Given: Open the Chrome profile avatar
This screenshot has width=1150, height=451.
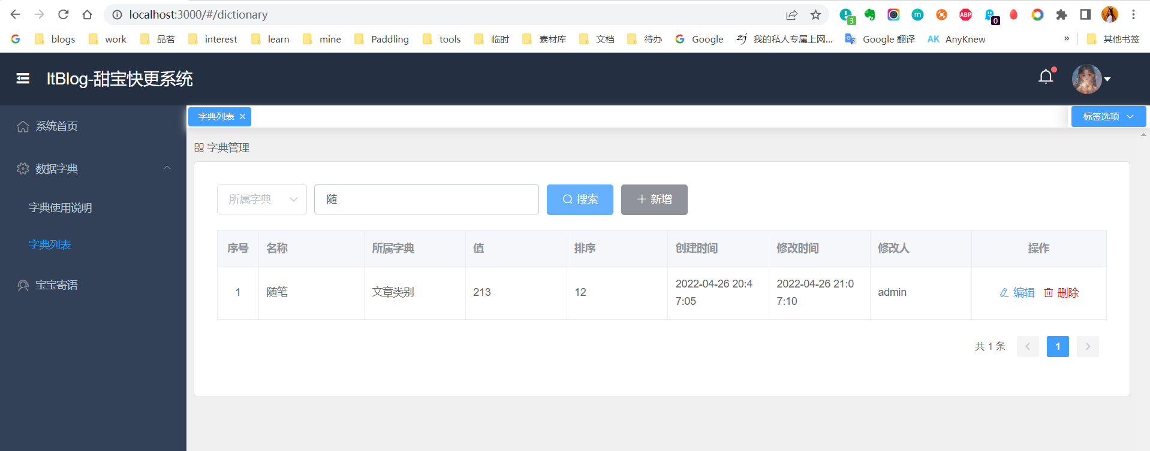Looking at the screenshot, I should pyautogui.click(x=1110, y=14).
